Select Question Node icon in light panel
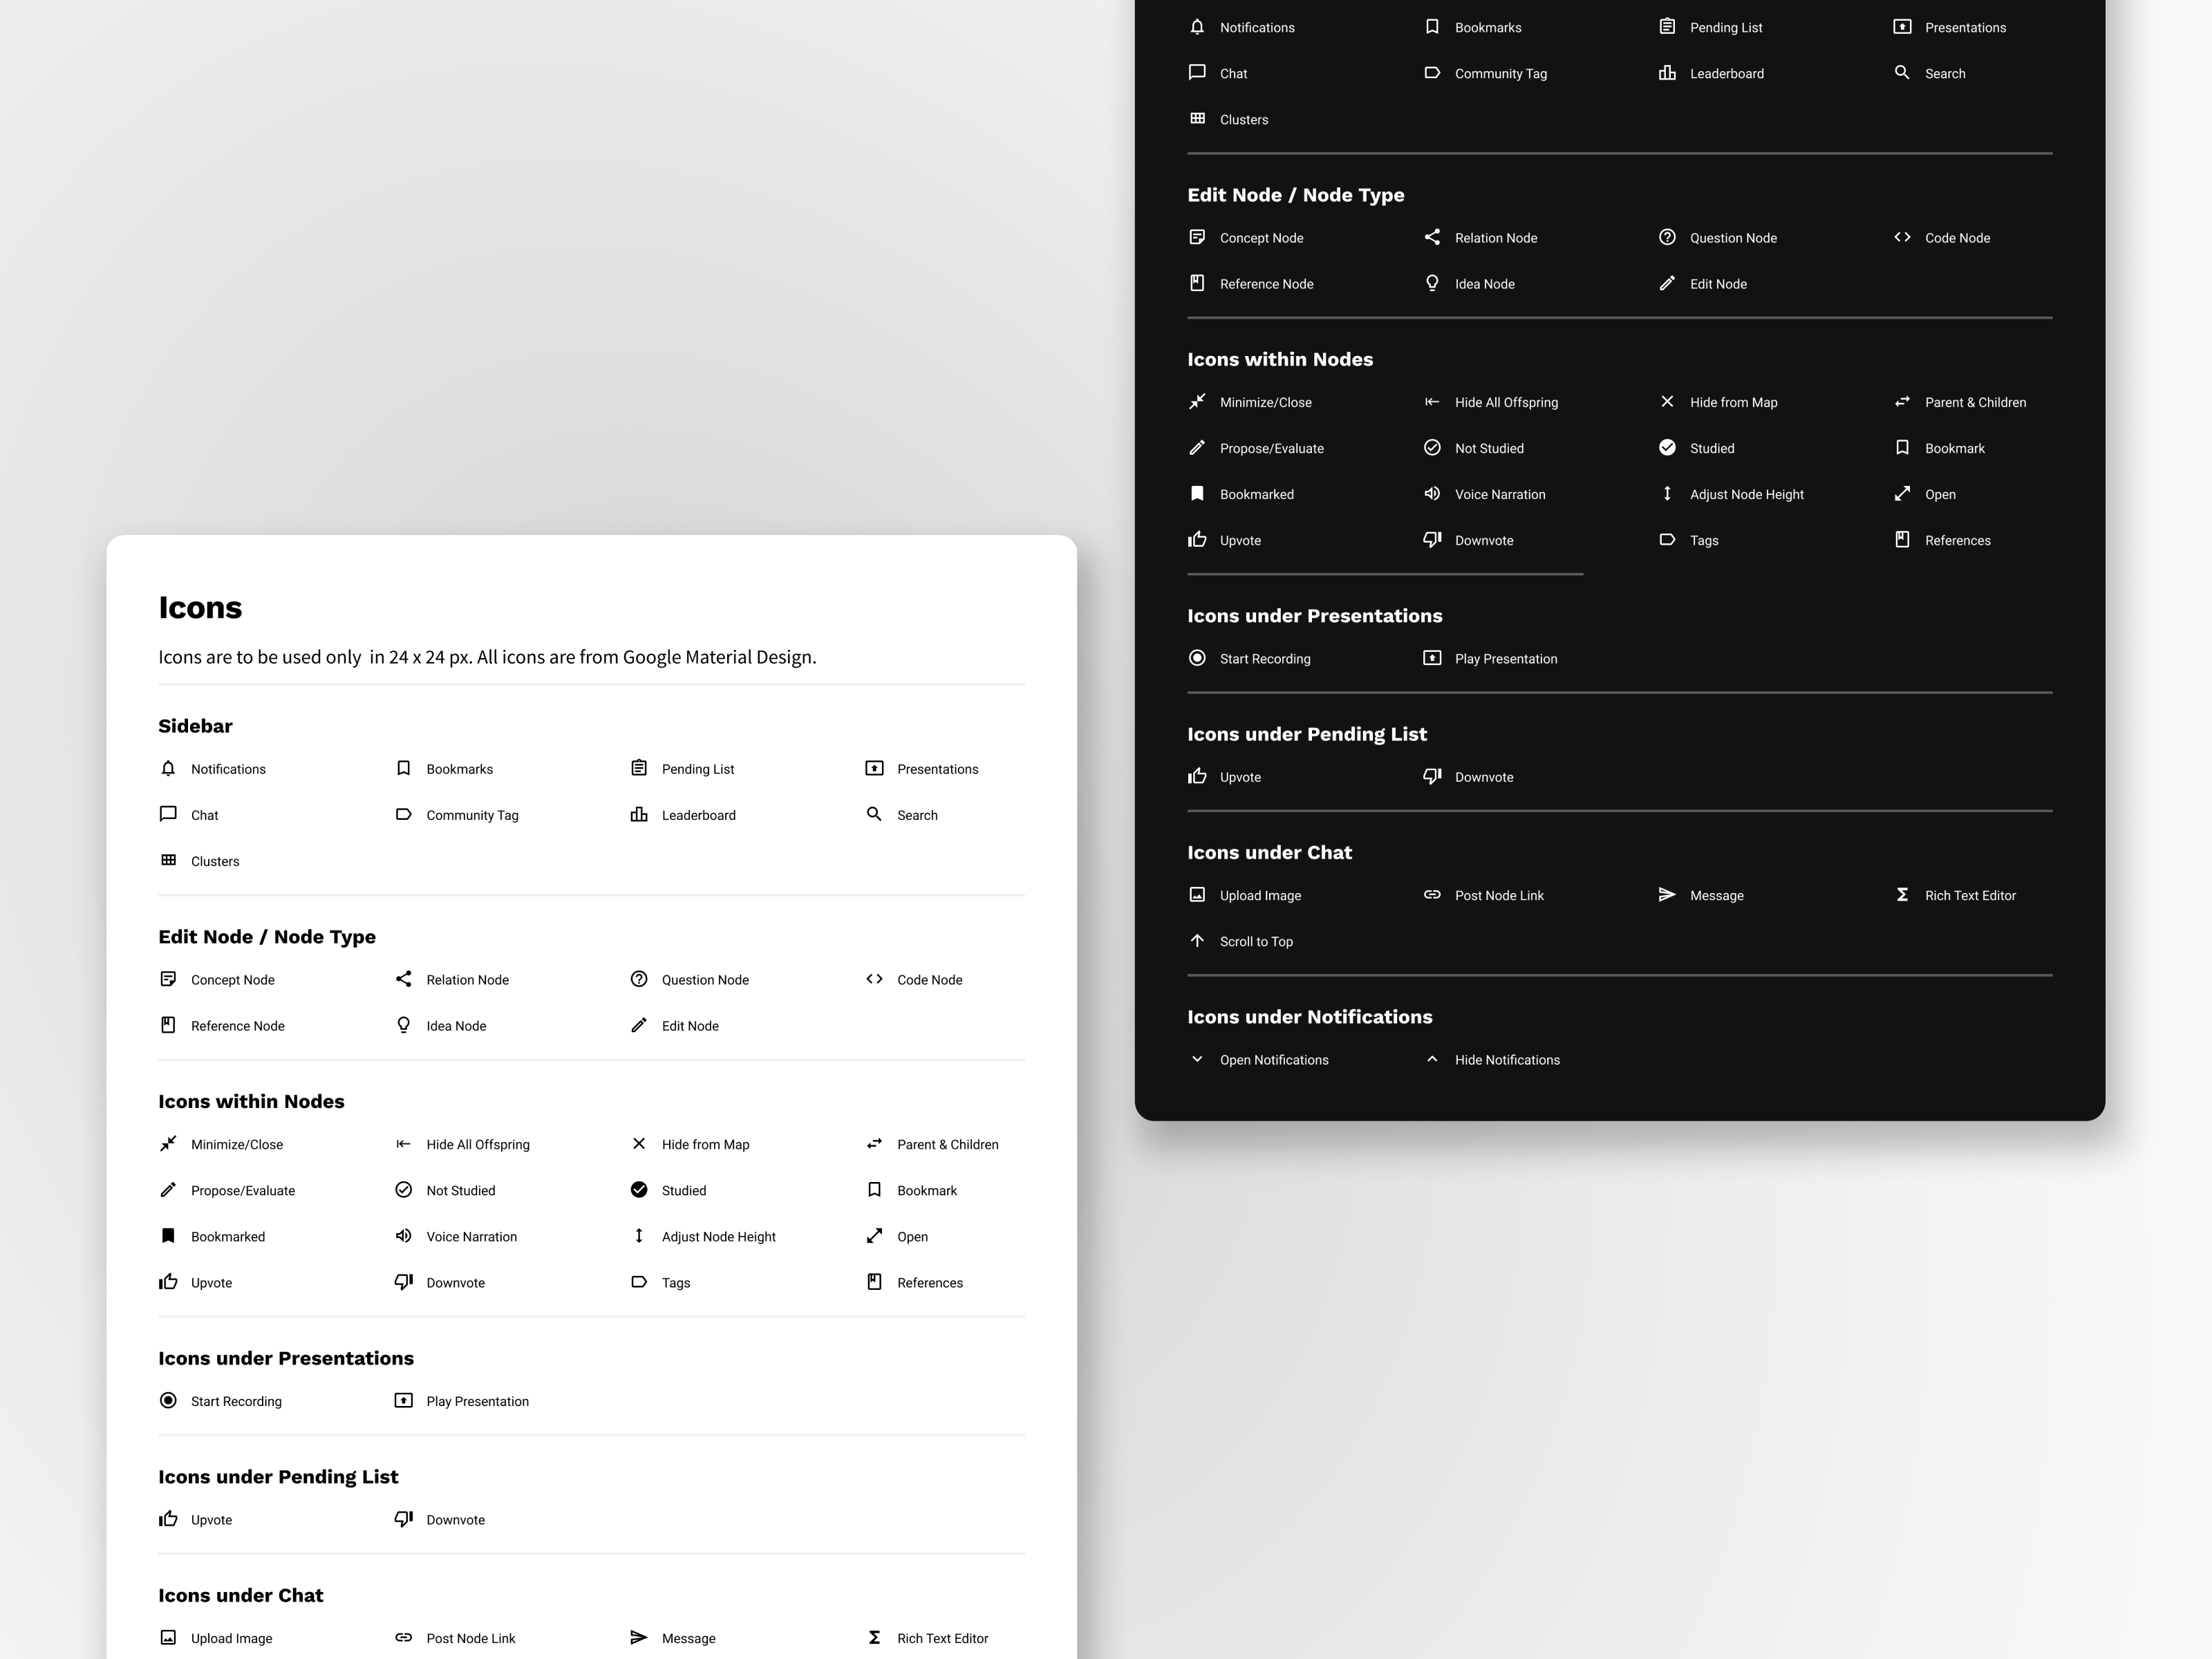The image size is (2212, 1659). (x=639, y=979)
